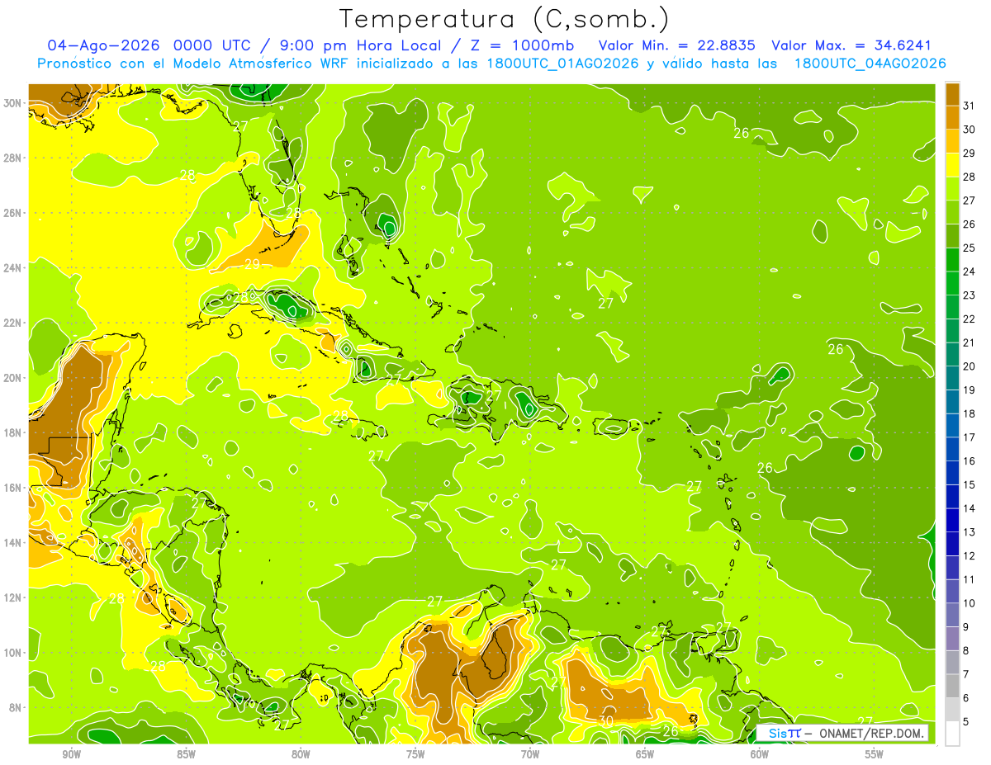Click the '65W' longitude axis label
Image resolution: width=991 pixels, height=765 pixels.
point(645,754)
